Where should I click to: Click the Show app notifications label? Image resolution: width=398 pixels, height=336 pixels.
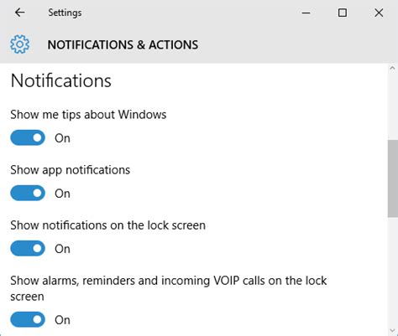coord(71,170)
